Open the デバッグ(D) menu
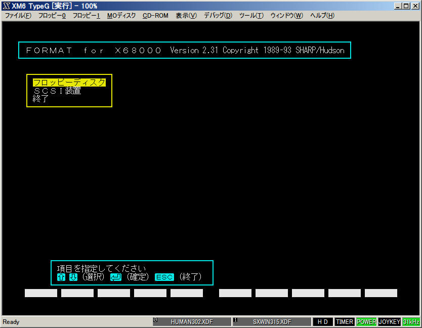The width and height of the screenshot is (422, 328). click(218, 16)
